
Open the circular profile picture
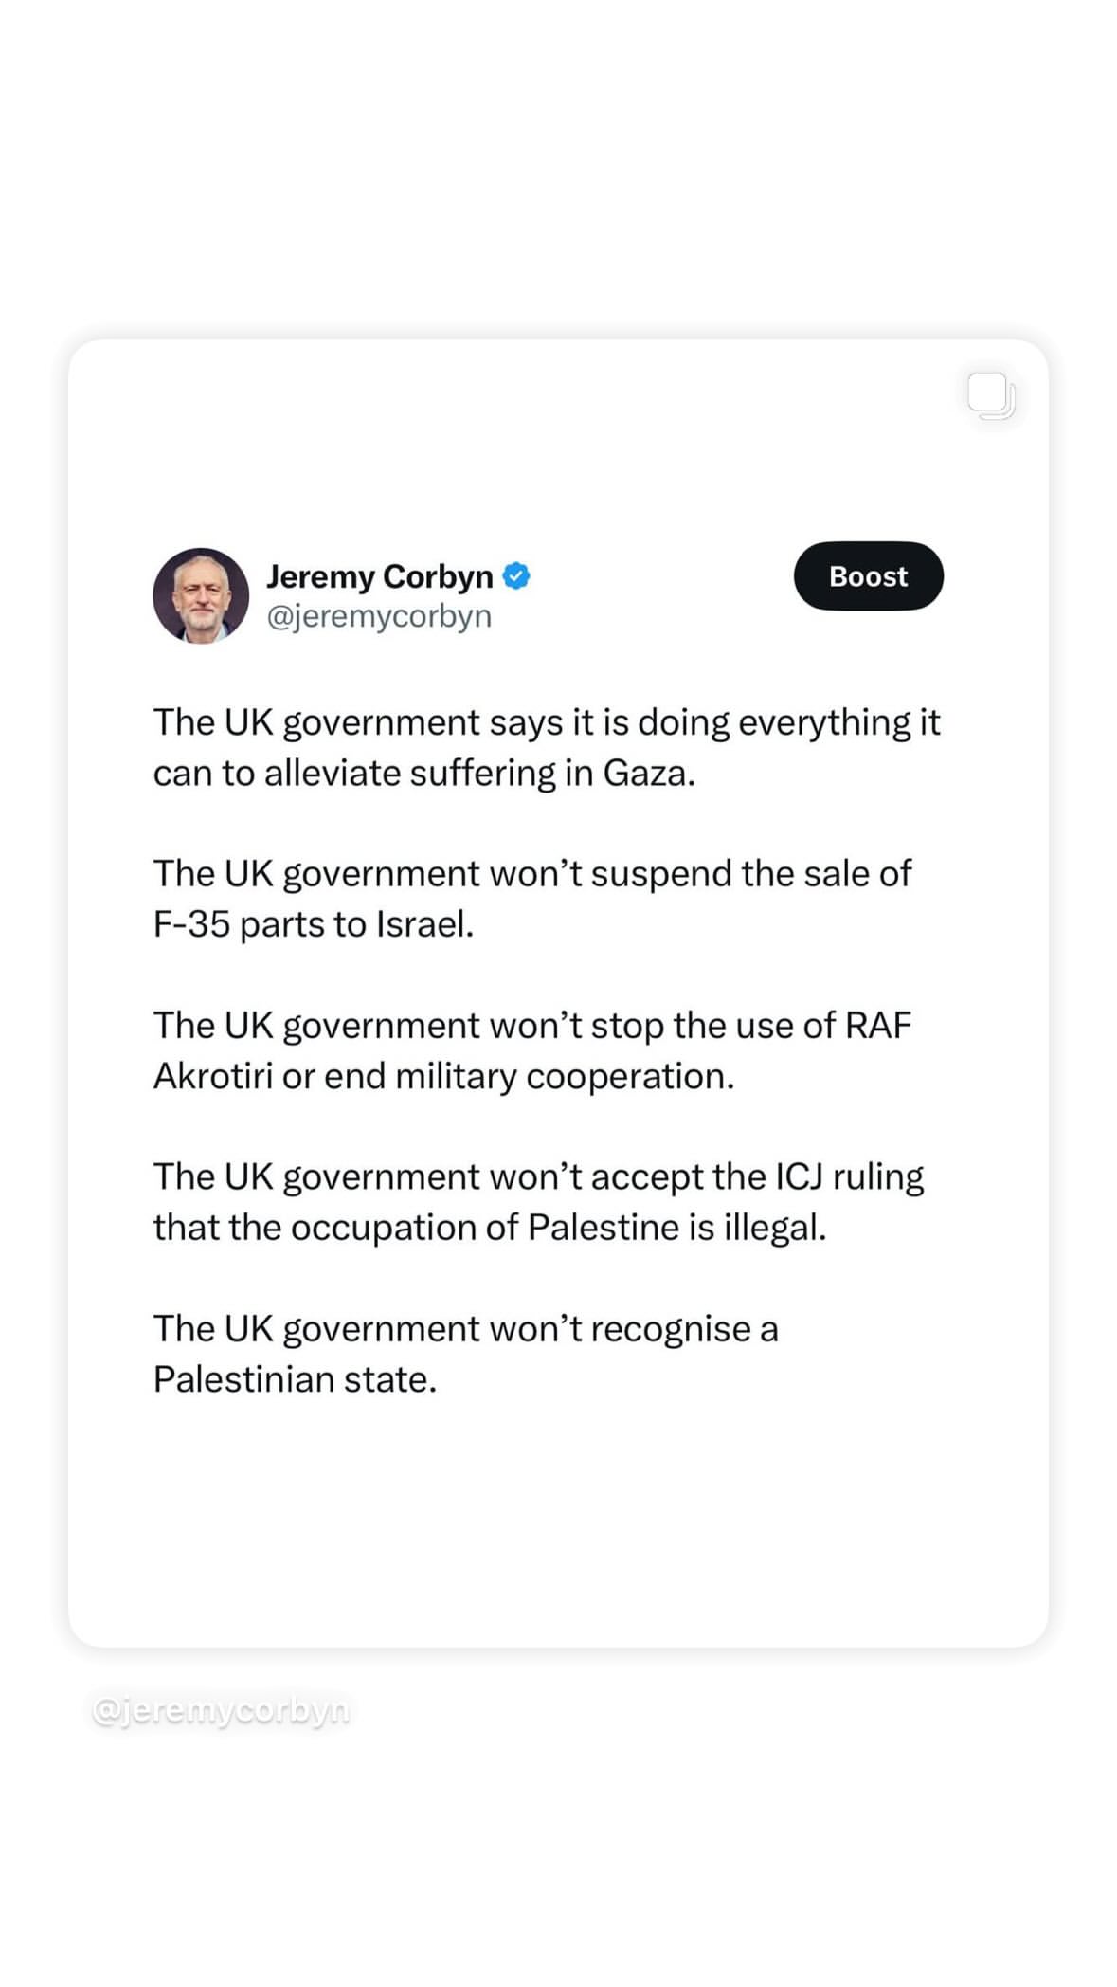(x=201, y=595)
